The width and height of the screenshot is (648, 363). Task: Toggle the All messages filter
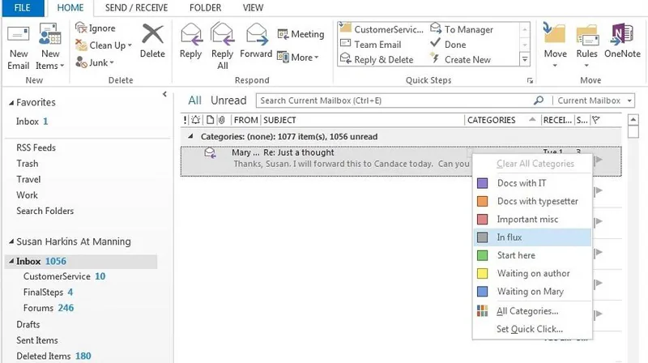point(194,100)
